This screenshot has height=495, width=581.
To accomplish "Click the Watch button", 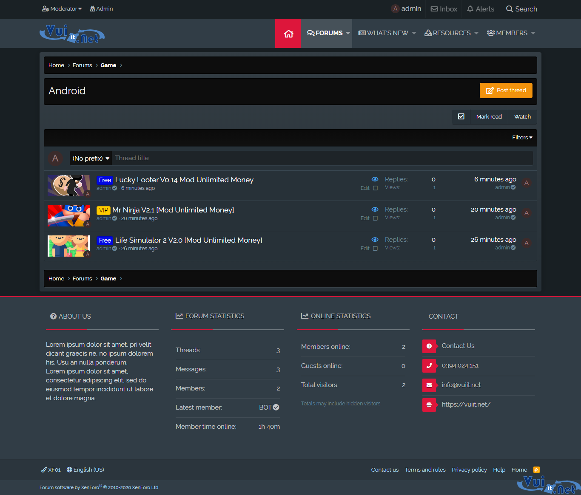I will tap(522, 116).
